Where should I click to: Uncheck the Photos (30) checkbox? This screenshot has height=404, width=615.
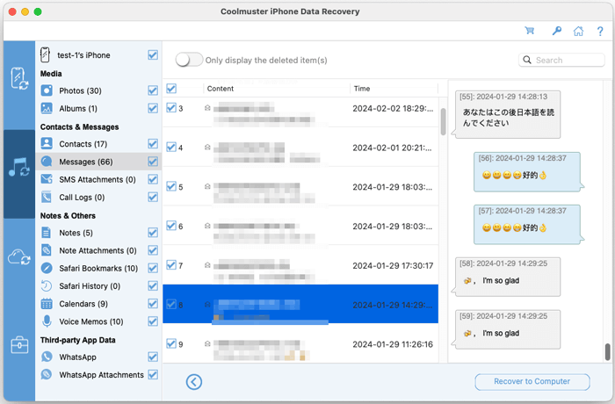tap(153, 90)
